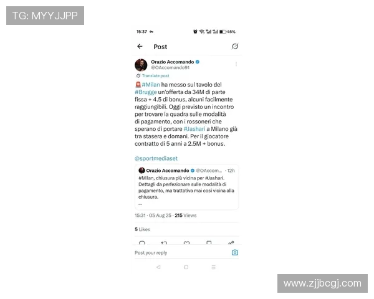Tap camera icon in reply bar
The height and width of the screenshot is (299, 374).
click(x=235, y=252)
